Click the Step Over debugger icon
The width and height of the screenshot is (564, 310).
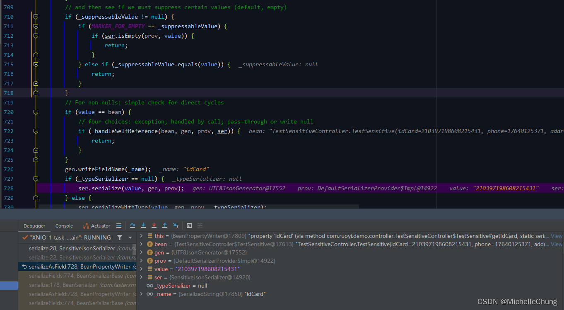[133, 225]
